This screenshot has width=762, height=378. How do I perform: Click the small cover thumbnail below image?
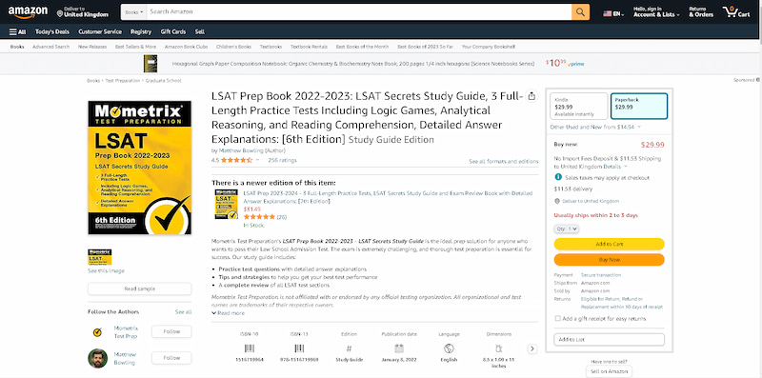pos(100,257)
